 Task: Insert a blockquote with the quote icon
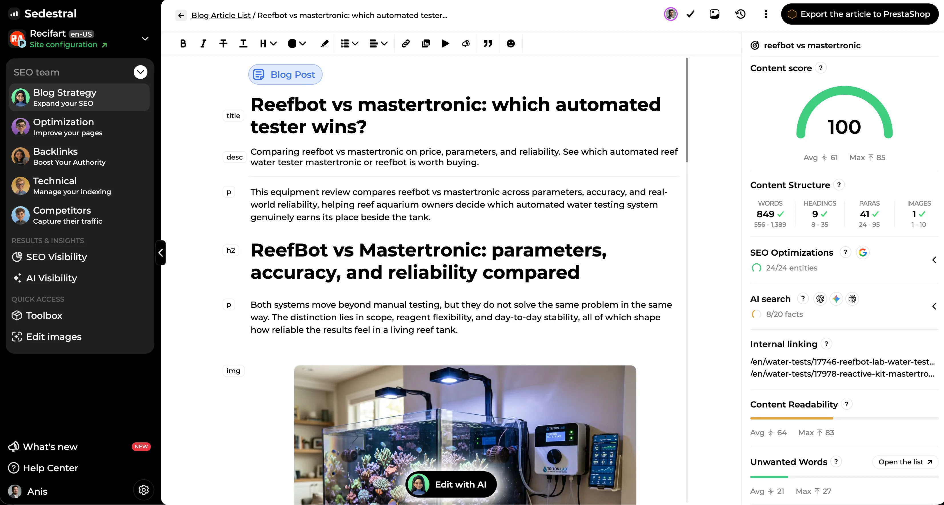point(488,44)
